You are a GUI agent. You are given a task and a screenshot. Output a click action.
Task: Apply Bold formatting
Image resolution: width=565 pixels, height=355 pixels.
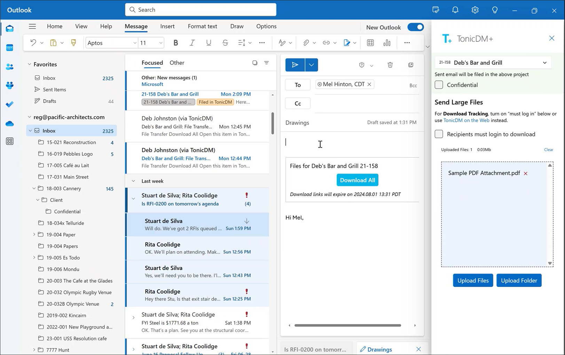click(x=175, y=42)
